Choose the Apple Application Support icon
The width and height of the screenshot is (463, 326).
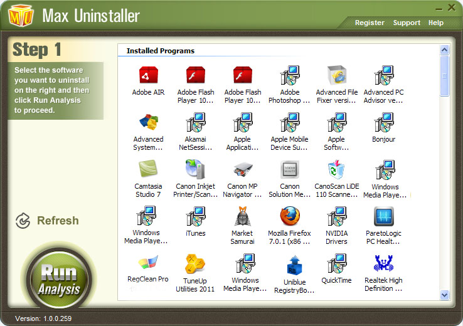coord(242,122)
